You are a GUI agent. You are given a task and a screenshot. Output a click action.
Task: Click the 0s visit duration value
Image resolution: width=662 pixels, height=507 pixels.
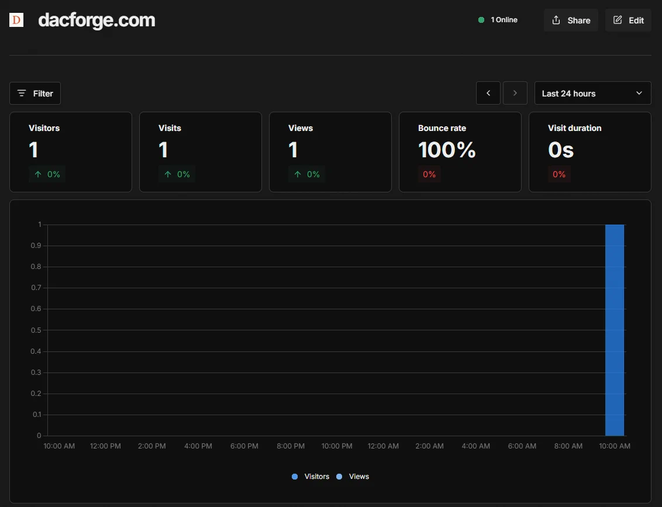click(x=561, y=150)
